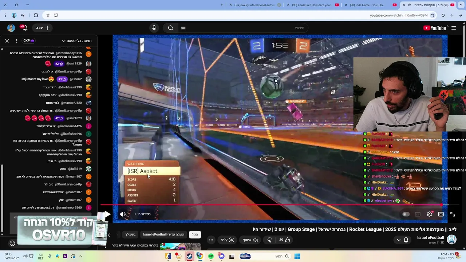Viewport: 466px width, 262px height.
Task: Jump to live via בשידור חי indicator
Action: pyautogui.click(x=143, y=214)
